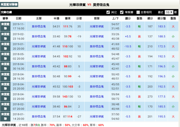180x127 pixels.
Task: Click the 2019-11-17 16:00 date cell
Action: pos(18,26)
